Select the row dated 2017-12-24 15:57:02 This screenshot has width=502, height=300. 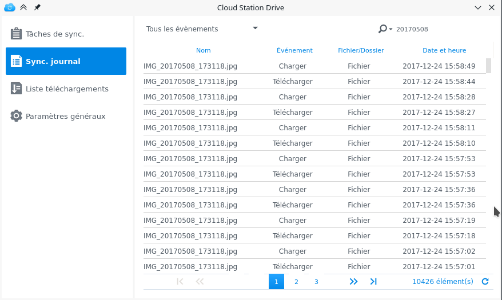pyautogui.click(x=314, y=251)
